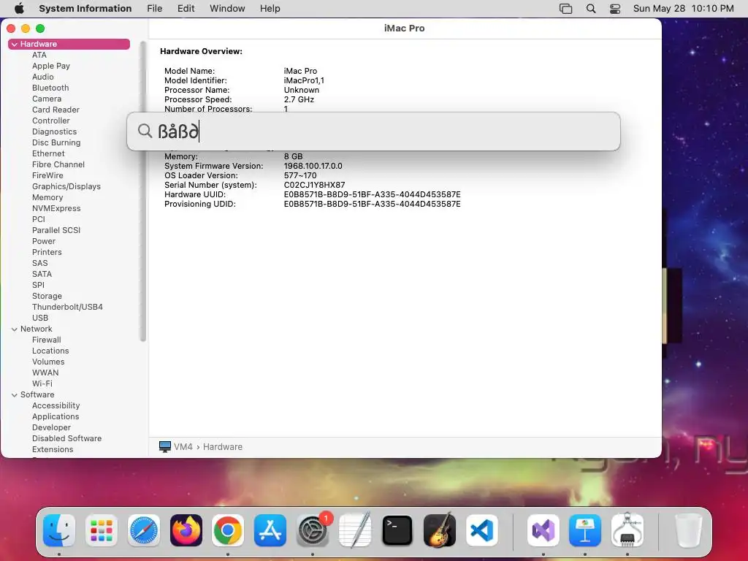
Task: Click the System Firmware Version value 1968.100.17.0.0
Action: (x=313, y=166)
